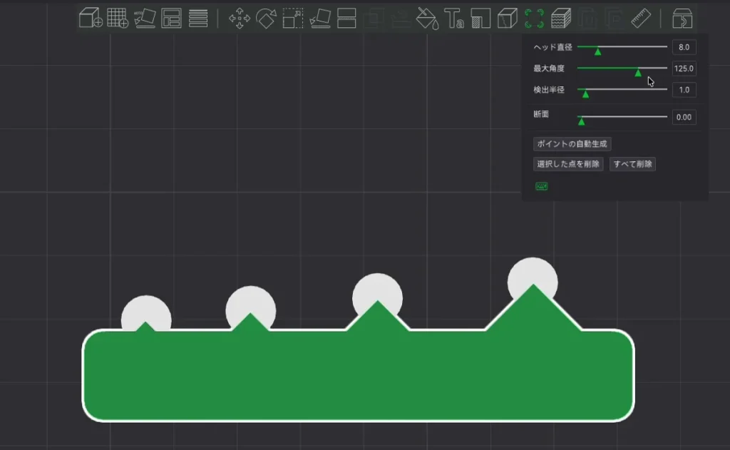Select the Rotate tool icon
The height and width of the screenshot is (450, 730).
(x=266, y=18)
